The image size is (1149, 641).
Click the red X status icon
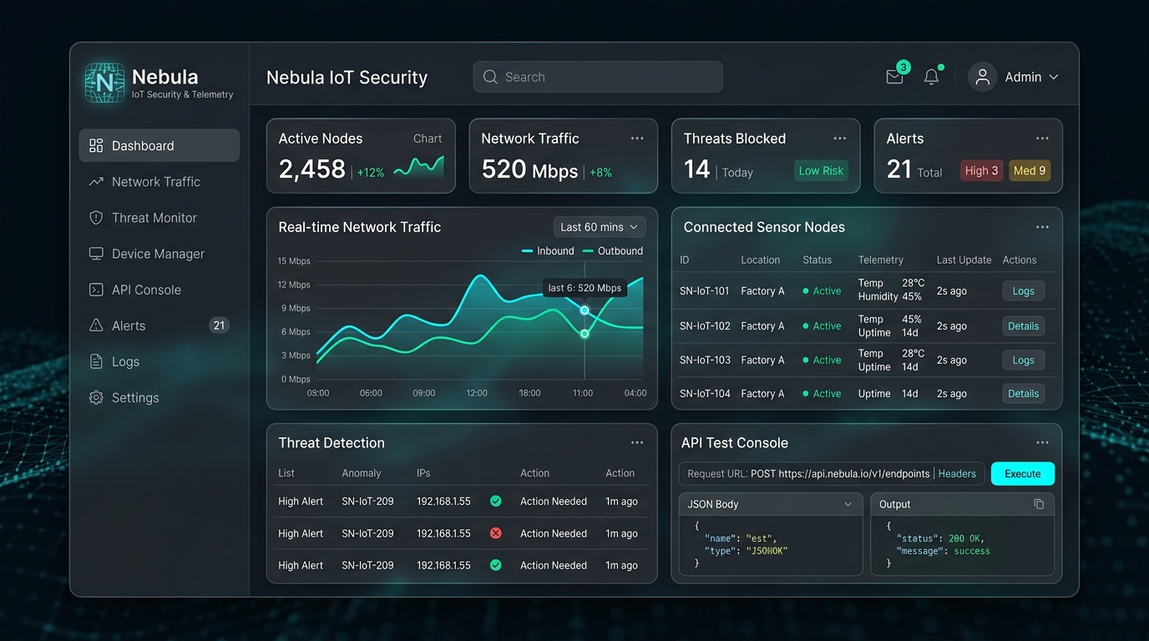pos(496,533)
